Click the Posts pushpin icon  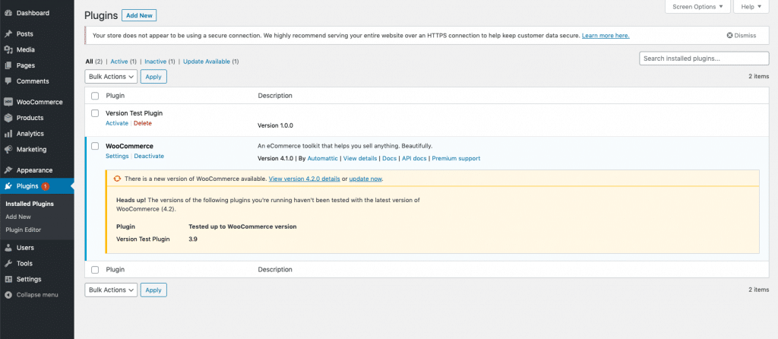click(8, 33)
